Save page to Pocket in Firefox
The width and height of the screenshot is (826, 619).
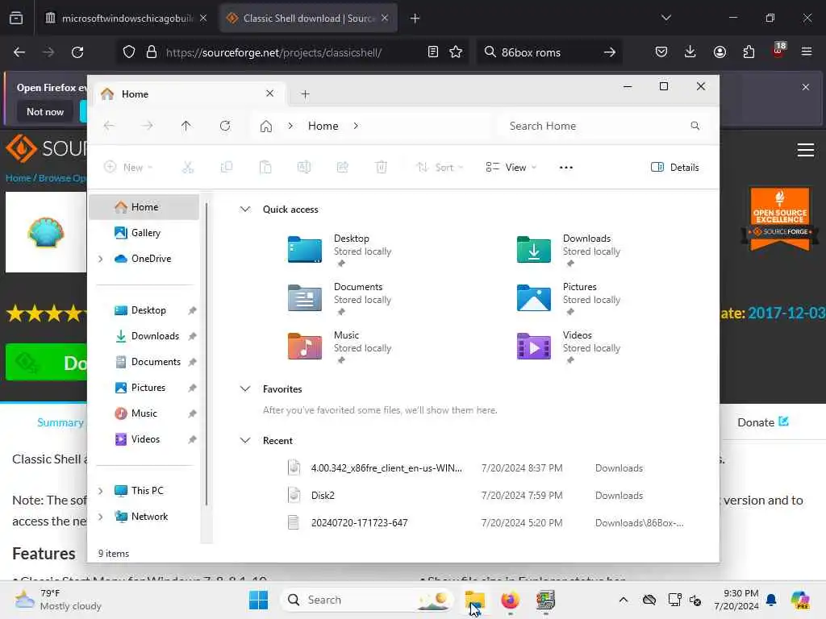point(661,52)
